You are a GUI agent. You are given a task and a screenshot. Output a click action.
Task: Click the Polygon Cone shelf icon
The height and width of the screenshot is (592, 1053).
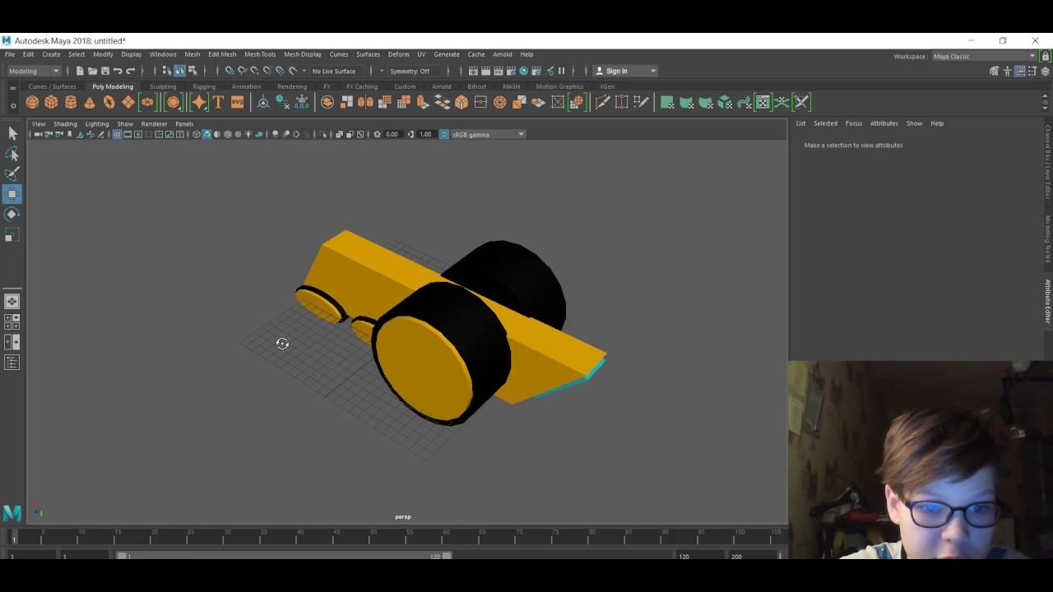click(90, 102)
